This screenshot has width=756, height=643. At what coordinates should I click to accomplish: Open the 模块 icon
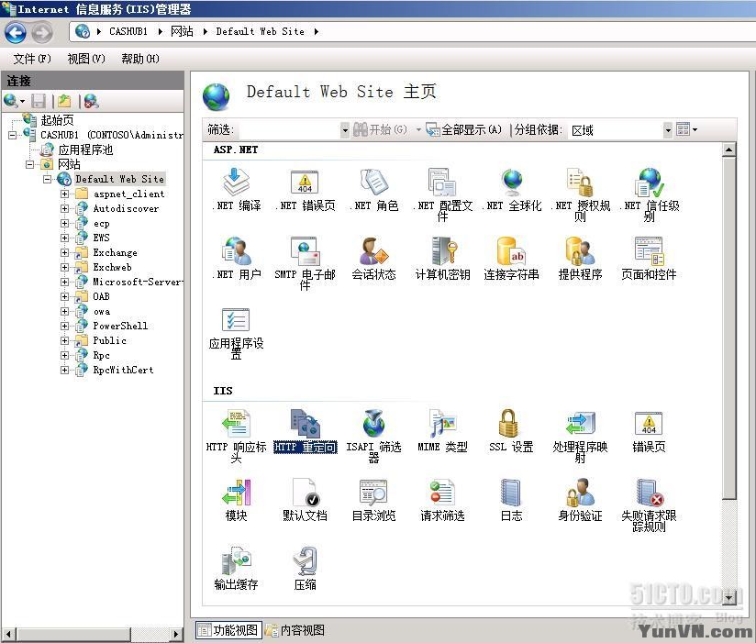tap(237, 500)
